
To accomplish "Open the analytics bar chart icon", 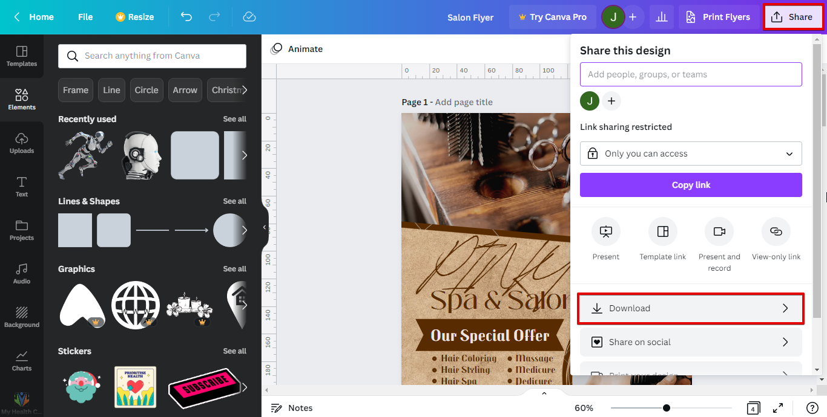I will tap(662, 17).
